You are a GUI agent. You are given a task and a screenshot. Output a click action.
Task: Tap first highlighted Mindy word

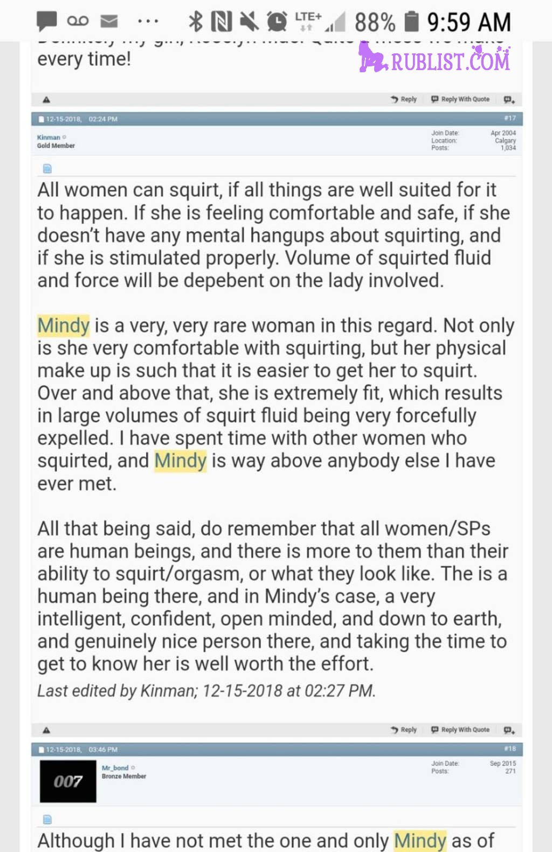64,326
